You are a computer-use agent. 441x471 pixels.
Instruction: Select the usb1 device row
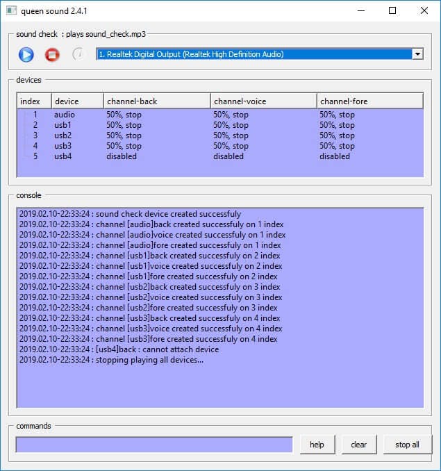point(64,125)
